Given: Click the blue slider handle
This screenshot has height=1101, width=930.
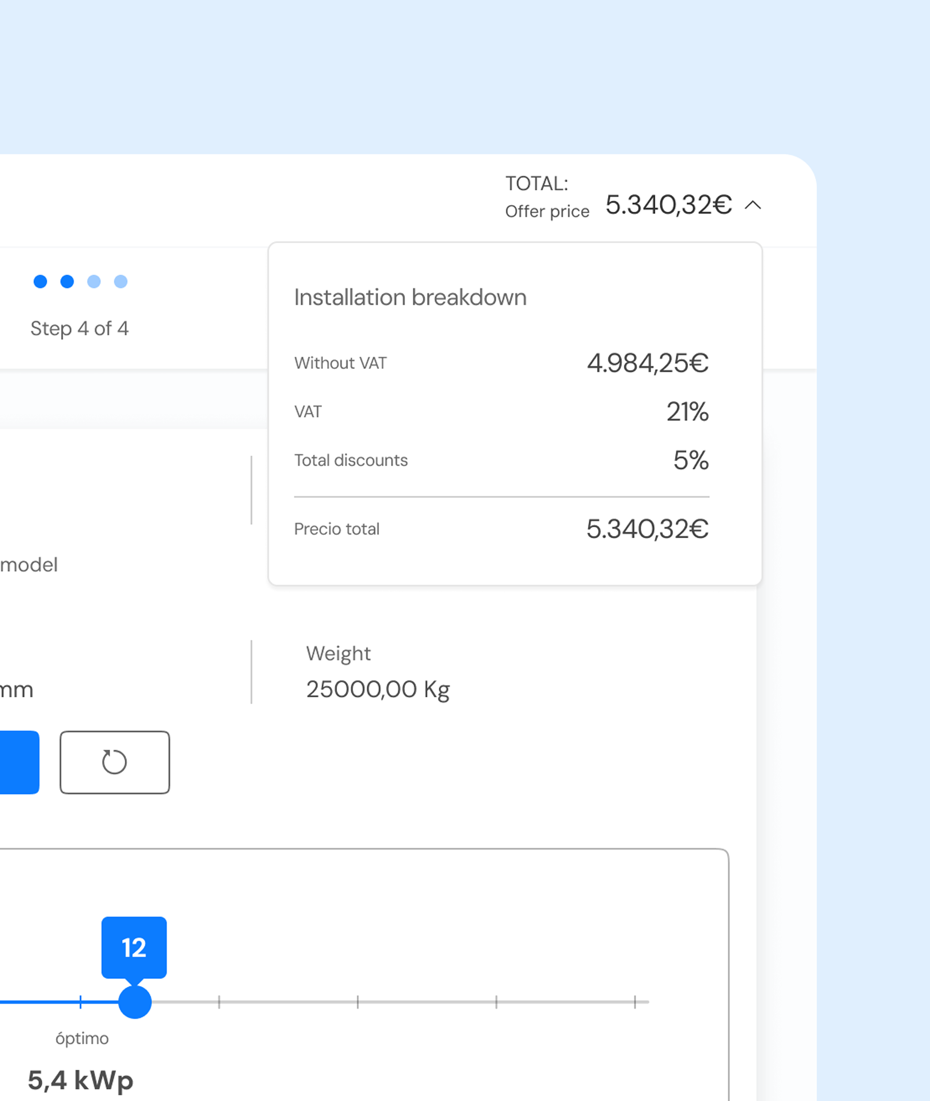Looking at the screenshot, I should click(135, 1002).
